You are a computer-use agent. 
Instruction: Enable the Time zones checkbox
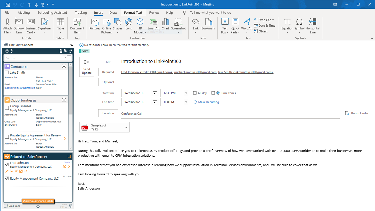[x=213, y=93]
